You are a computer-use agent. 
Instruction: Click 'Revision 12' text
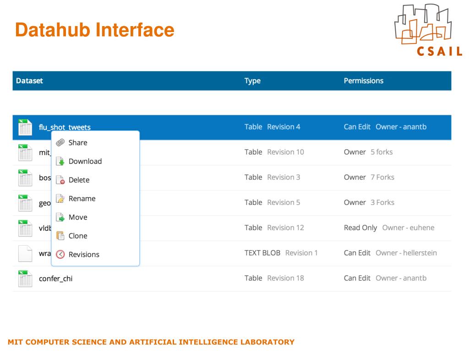(x=285, y=228)
